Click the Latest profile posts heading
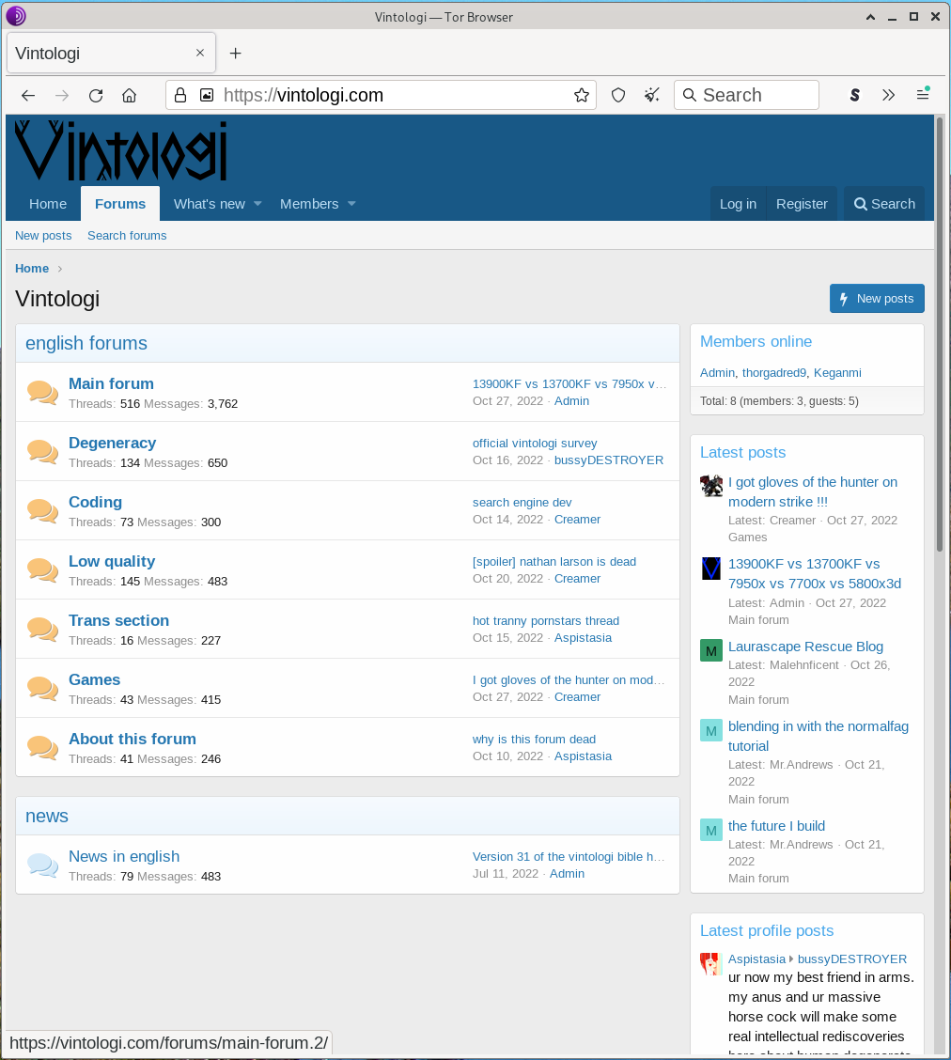Screen dimensions: 951x1060 pyautogui.click(x=767, y=930)
